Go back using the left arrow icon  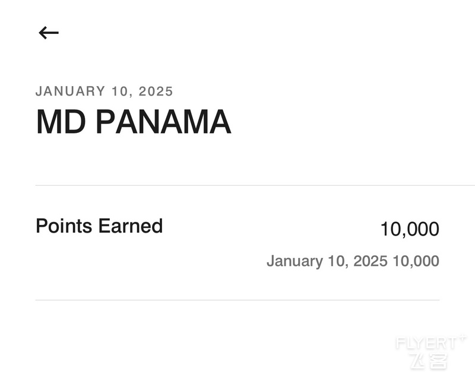pyautogui.click(x=49, y=33)
